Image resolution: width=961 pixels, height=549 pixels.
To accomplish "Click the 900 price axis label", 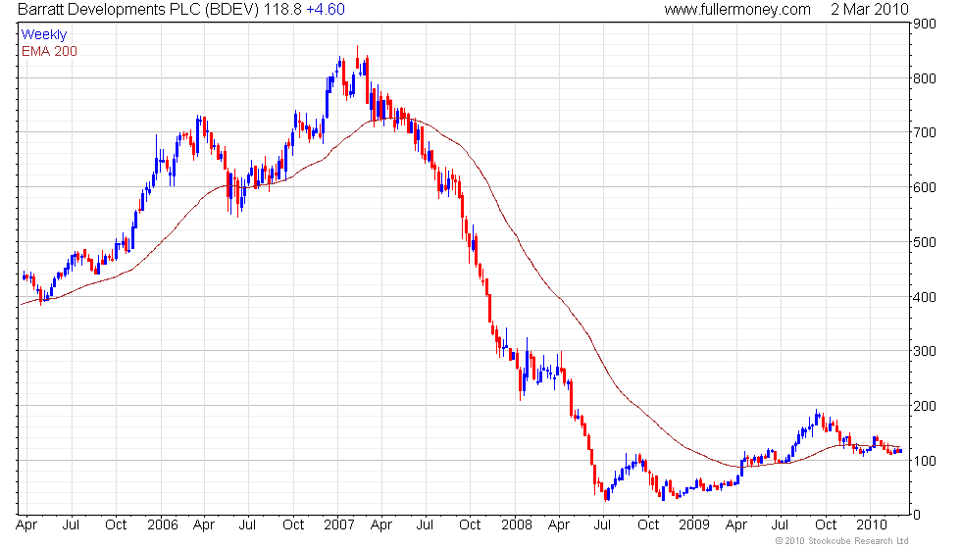I will pyautogui.click(x=925, y=24).
